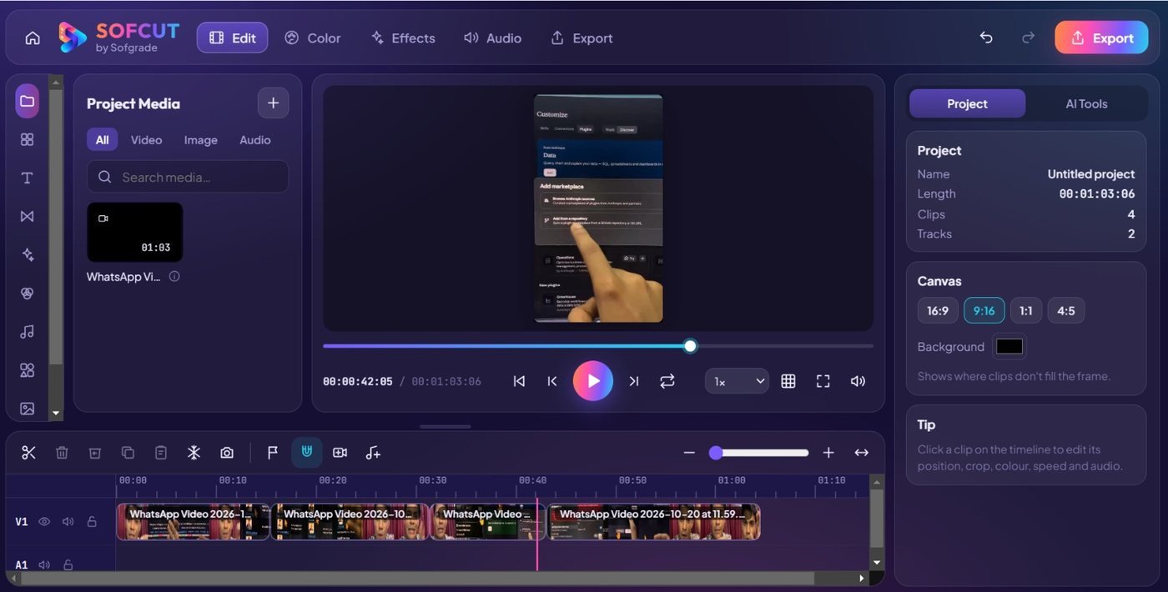Switch to the AI Tools tab
This screenshot has width=1168, height=592.
coord(1086,103)
